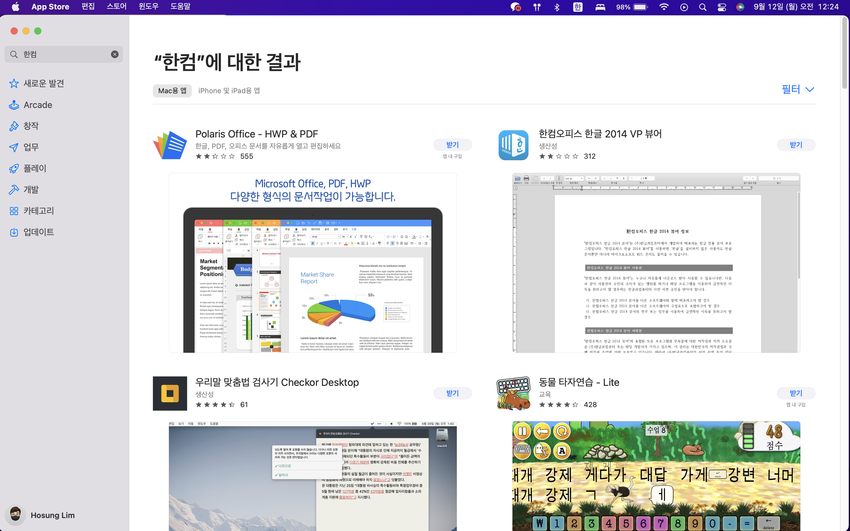Image resolution: width=850 pixels, height=531 pixels.
Task: Click the Now Playing icon in menu bar
Action: point(684,7)
